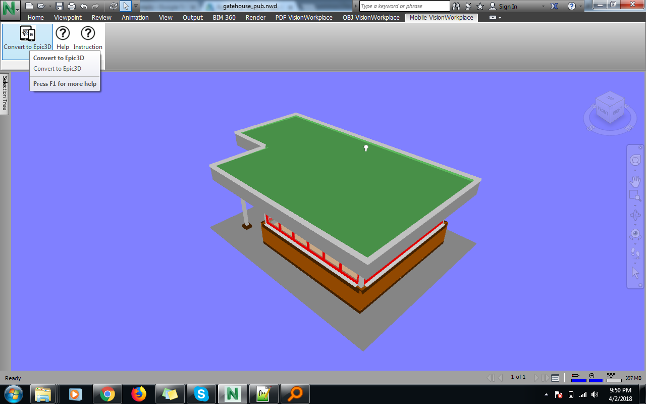The image size is (646, 404).
Task: Create a new file from quick access toolbar
Action: click(29, 6)
